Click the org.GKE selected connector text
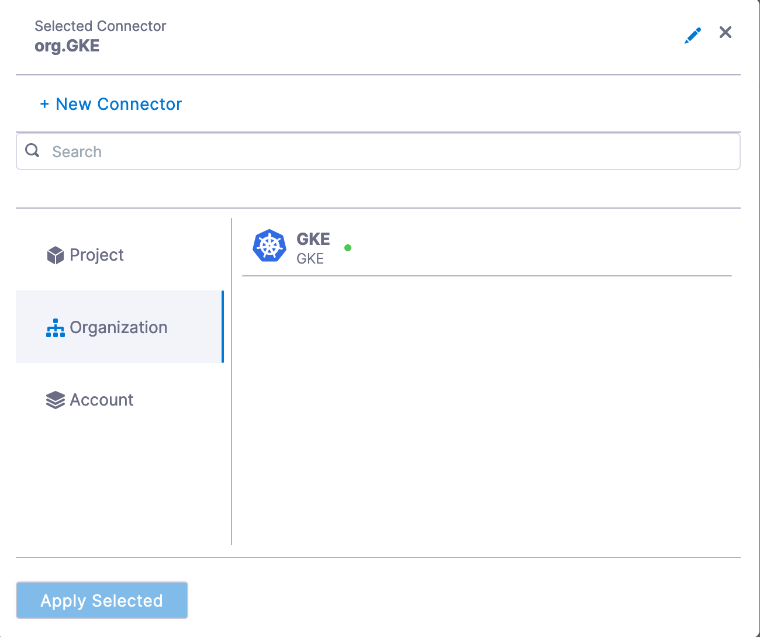This screenshot has height=637, width=760. point(67,46)
